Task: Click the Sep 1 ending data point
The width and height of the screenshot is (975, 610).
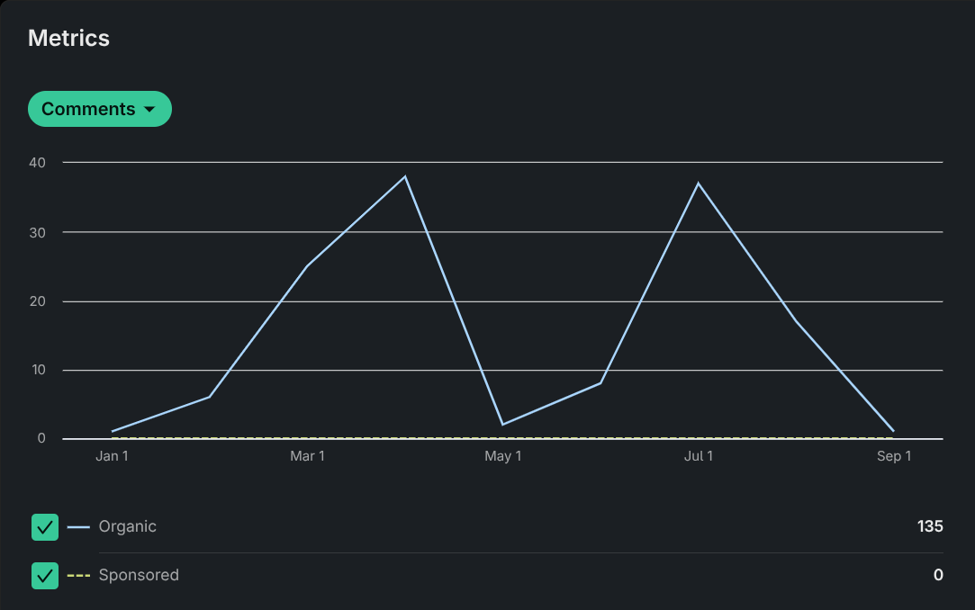Action: (x=893, y=432)
